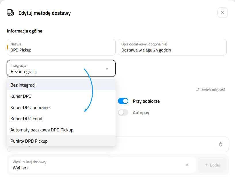Close the edit delivery method dialog
Image resolution: width=235 pixels, height=178 pixels.
click(x=222, y=13)
